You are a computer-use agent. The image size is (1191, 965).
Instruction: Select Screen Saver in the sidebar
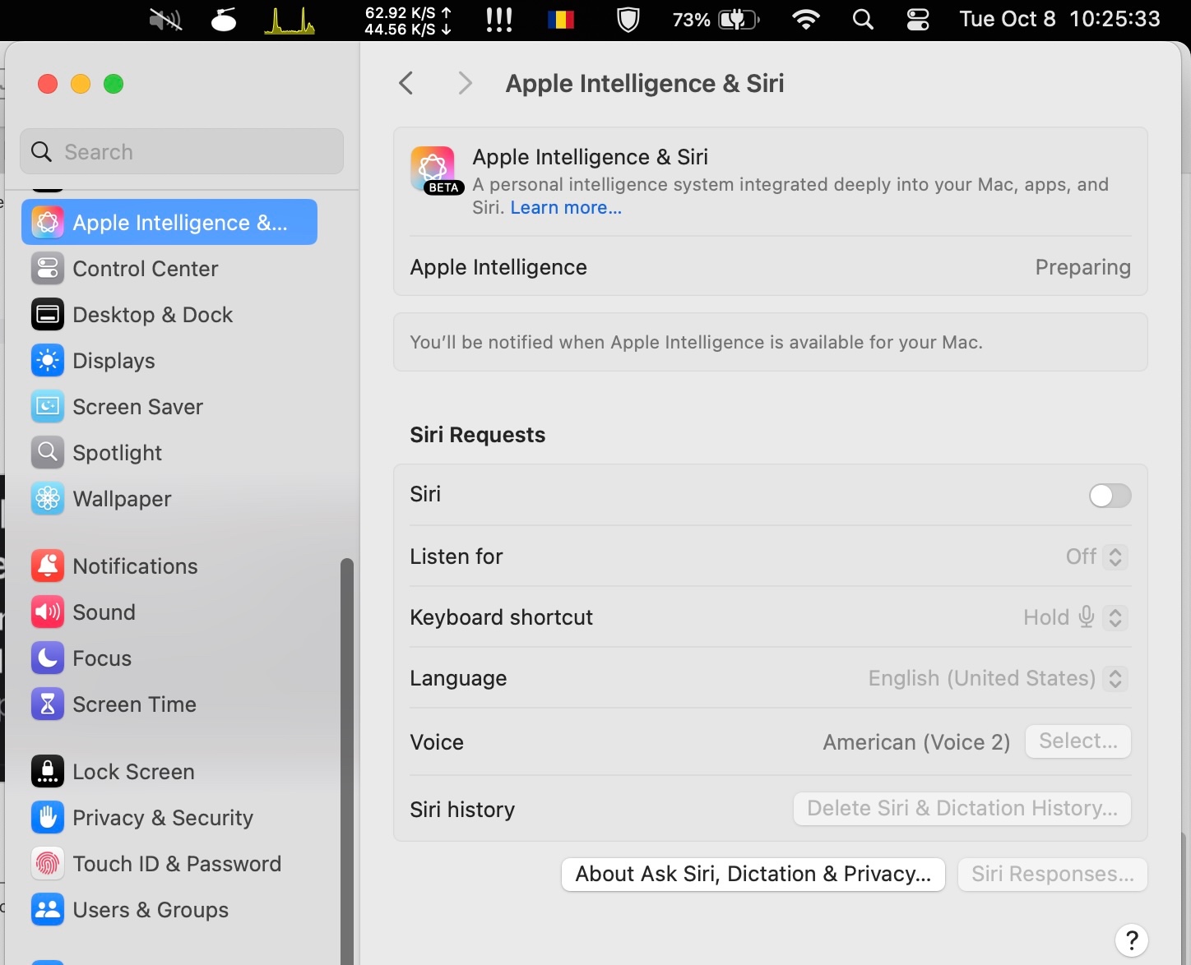pyautogui.click(x=169, y=407)
